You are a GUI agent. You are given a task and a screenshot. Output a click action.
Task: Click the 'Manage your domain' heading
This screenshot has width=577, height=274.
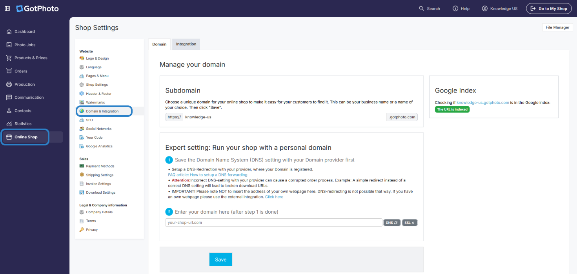[x=192, y=64]
